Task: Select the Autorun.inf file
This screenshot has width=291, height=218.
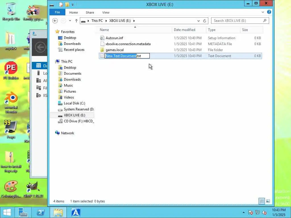Action: [x=114, y=38]
